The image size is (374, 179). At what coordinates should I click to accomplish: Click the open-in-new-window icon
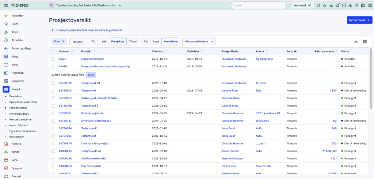356,5
